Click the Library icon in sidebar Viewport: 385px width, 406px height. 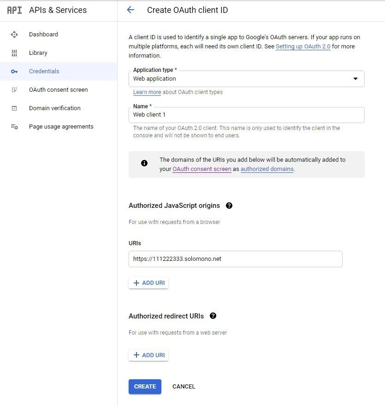pos(14,53)
